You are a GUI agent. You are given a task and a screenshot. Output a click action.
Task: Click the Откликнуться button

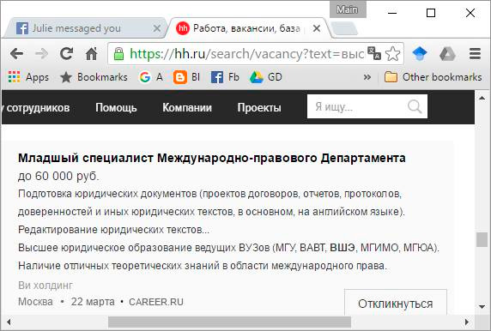pyautogui.click(x=396, y=304)
